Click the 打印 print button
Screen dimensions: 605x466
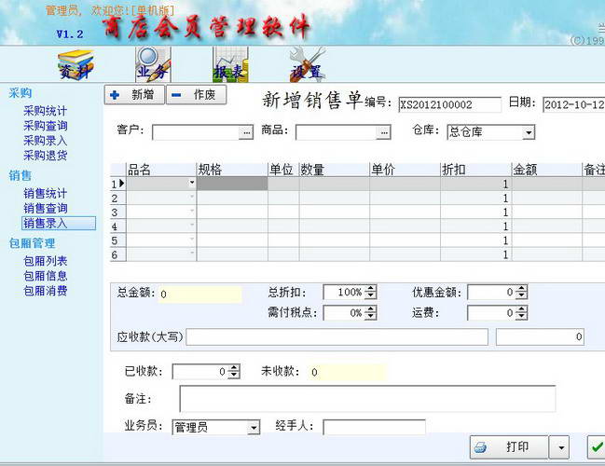tap(509, 447)
